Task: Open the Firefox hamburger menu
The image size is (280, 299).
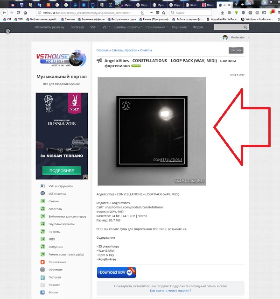Action: point(279,13)
